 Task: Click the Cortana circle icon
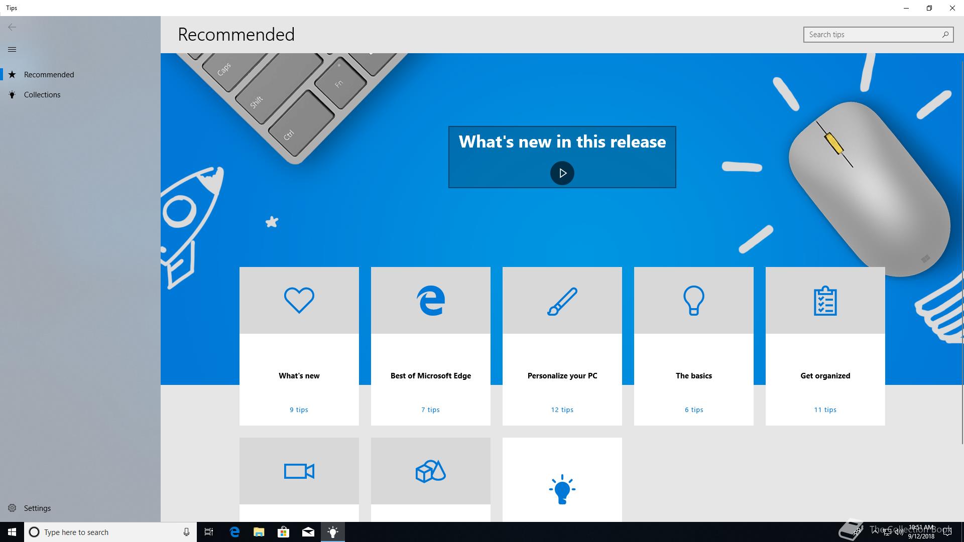point(34,532)
